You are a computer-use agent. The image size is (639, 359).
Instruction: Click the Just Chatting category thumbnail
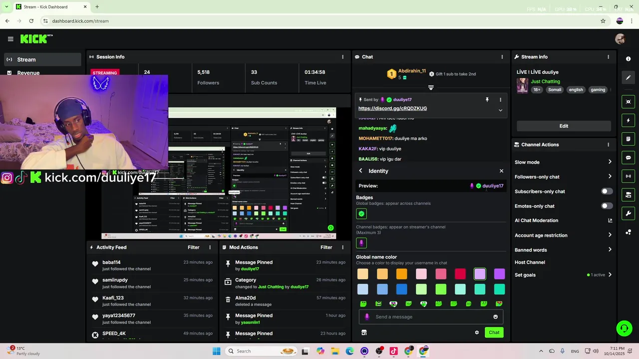(x=522, y=85)
